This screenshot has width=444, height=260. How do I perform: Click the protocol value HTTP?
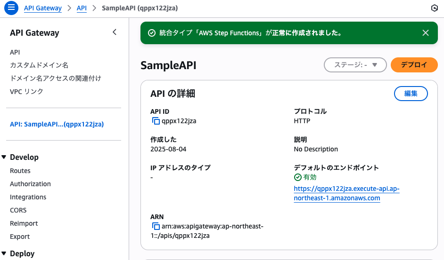302,121
